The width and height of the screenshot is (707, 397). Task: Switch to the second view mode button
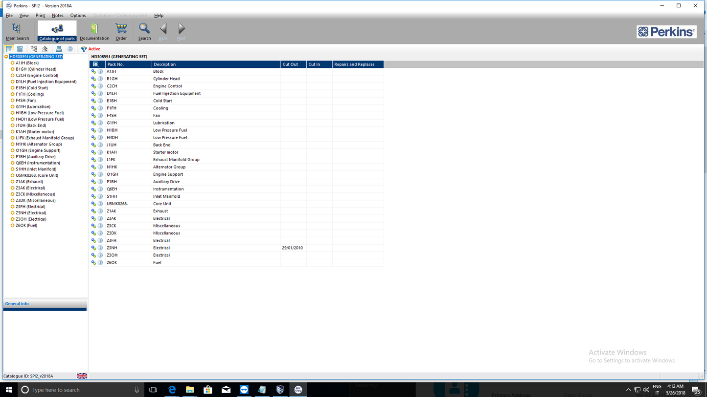coord(20,49)
